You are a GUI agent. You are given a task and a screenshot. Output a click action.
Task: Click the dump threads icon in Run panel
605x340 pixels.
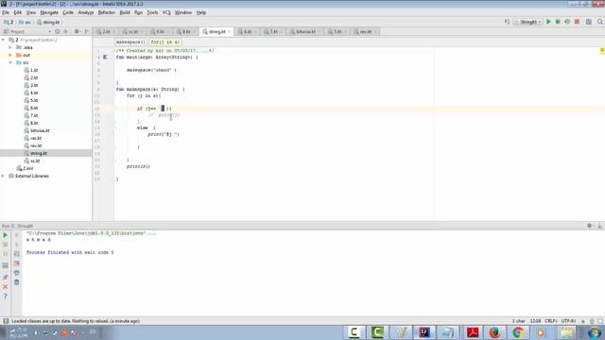point(6,265)
